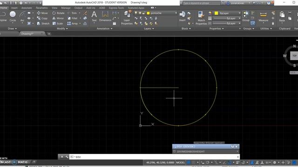Activate the Trim tool

tap(72, 13)
